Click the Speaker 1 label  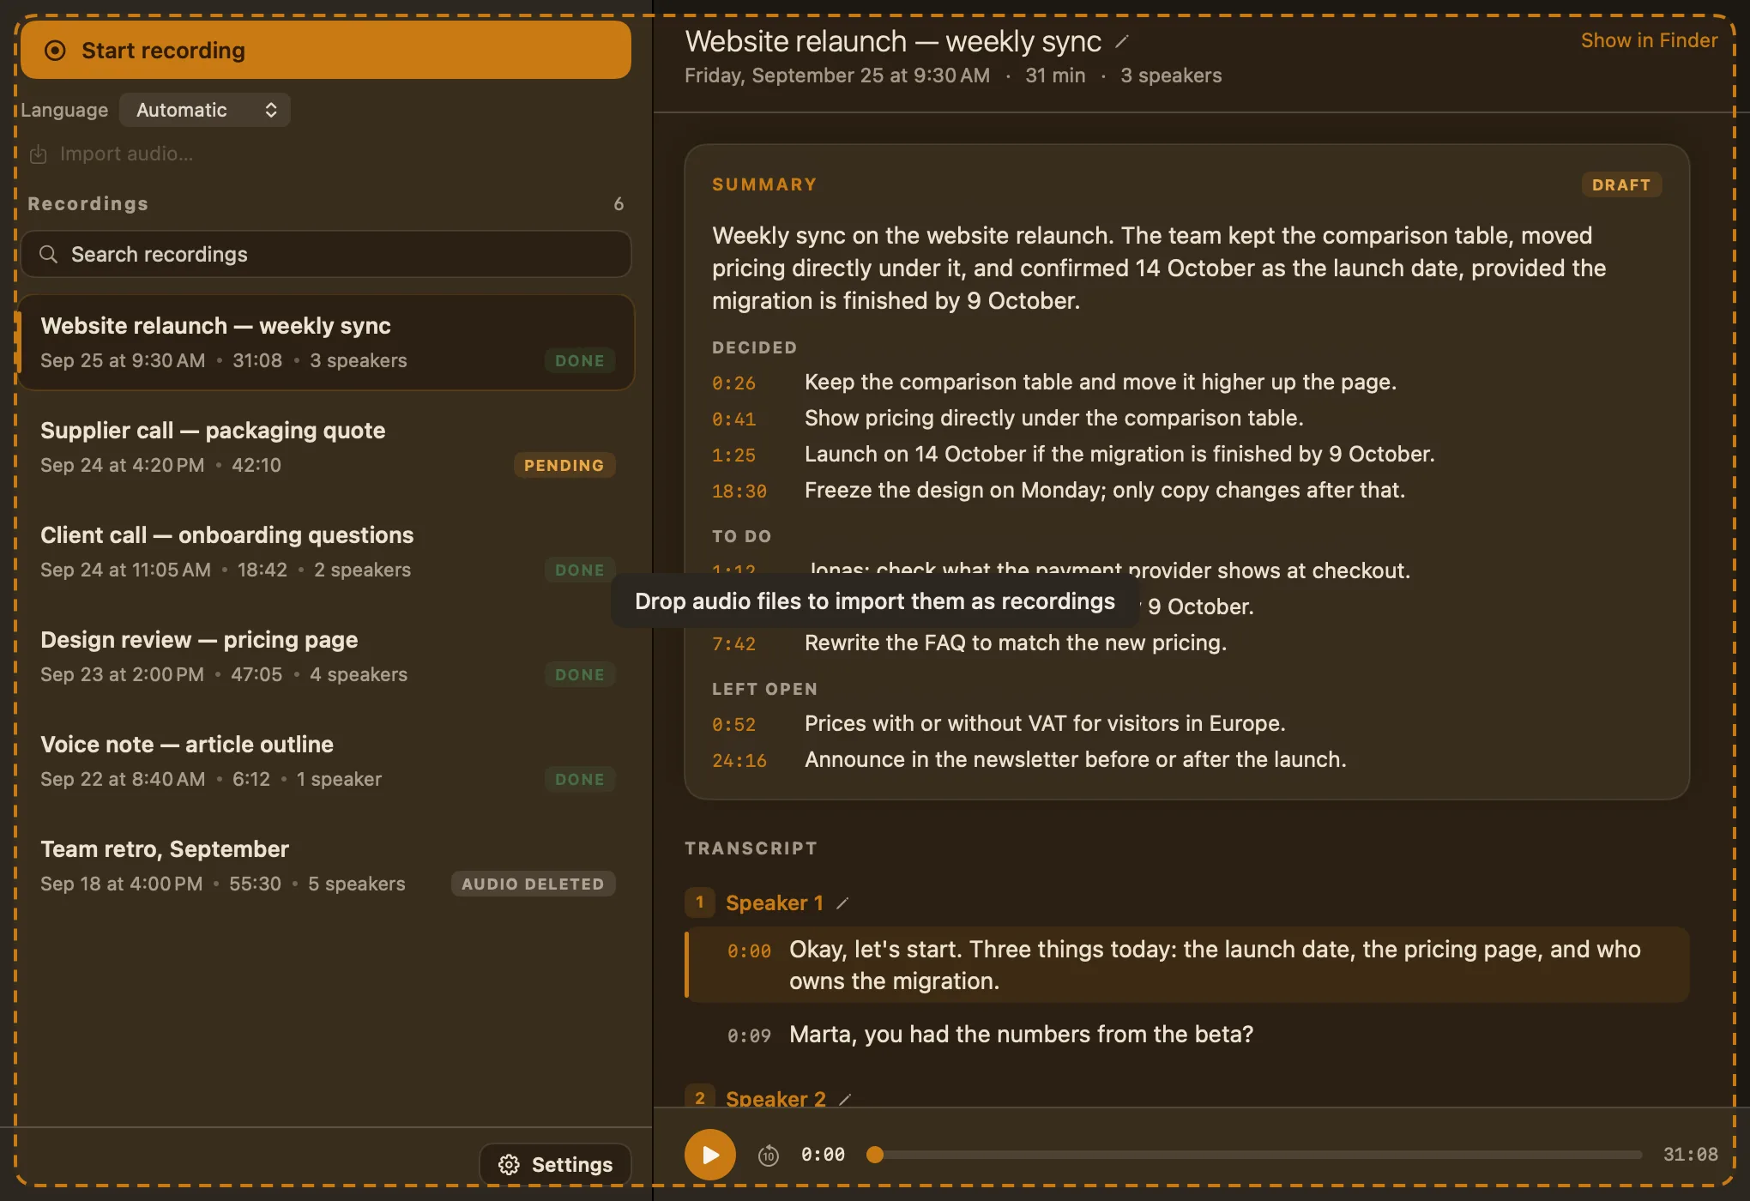[x=774, y=902]
